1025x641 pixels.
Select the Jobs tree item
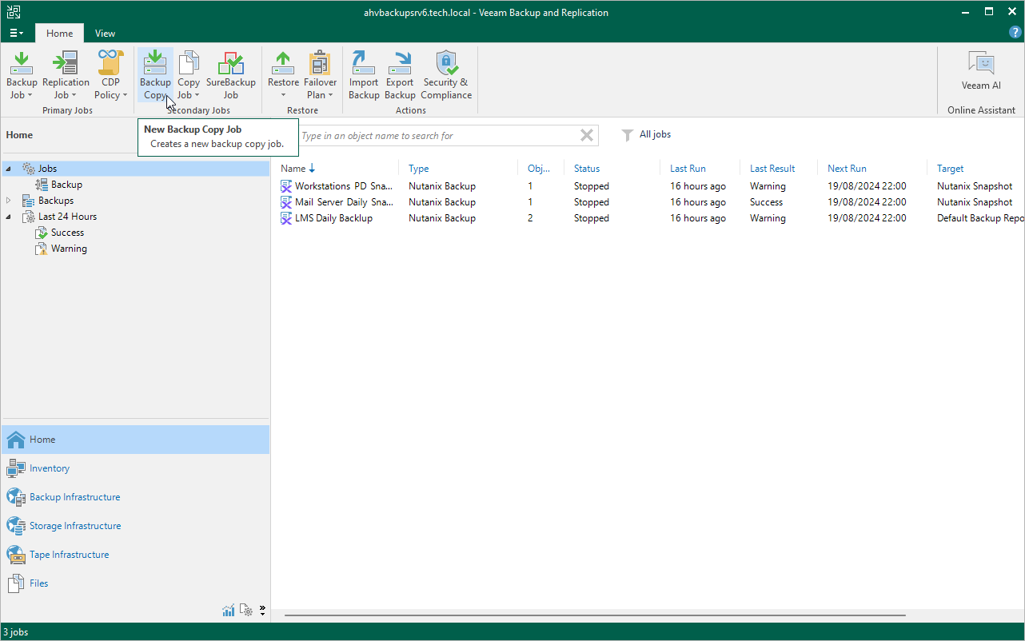47,169
